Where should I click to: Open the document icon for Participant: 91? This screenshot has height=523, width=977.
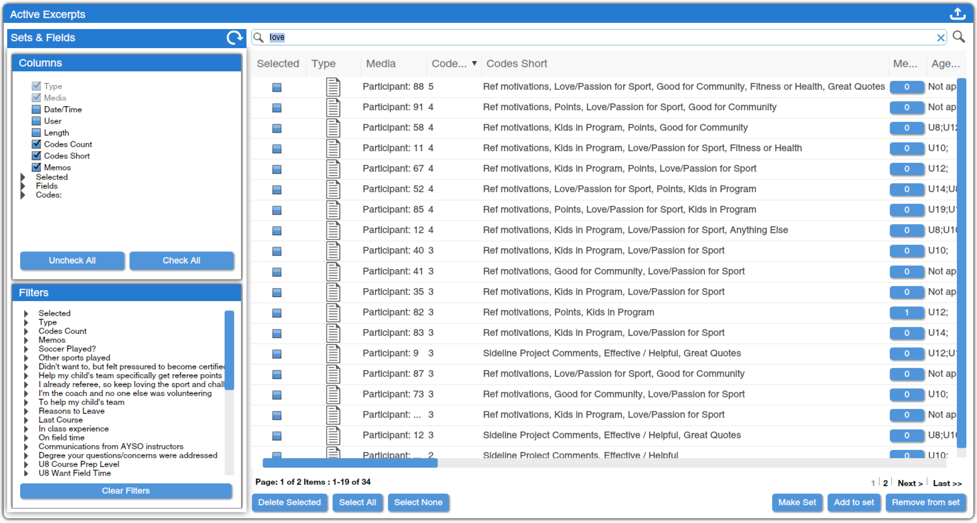[x=333, y=107]
